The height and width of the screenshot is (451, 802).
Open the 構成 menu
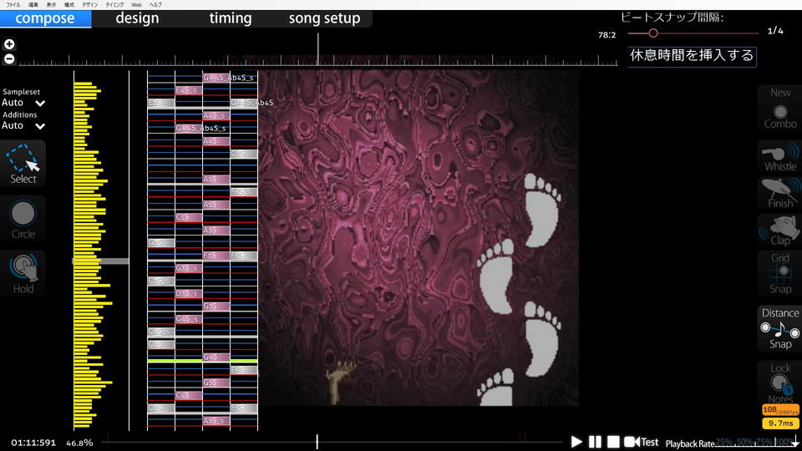(x=69, y=5)
